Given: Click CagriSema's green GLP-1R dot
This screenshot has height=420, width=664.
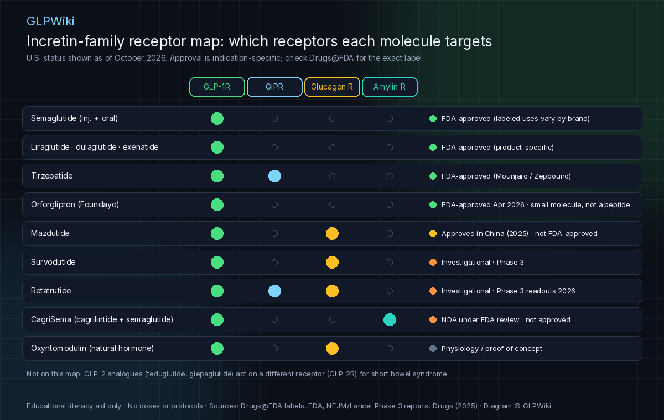Looking at the screenshot, I should pyautogui.click(x=217, y=319).
